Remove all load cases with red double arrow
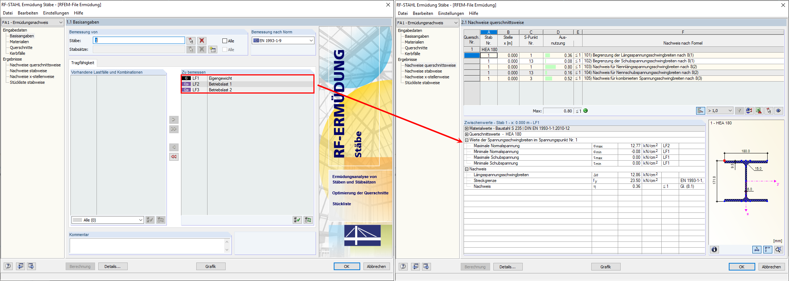 (x=174, y=157)
